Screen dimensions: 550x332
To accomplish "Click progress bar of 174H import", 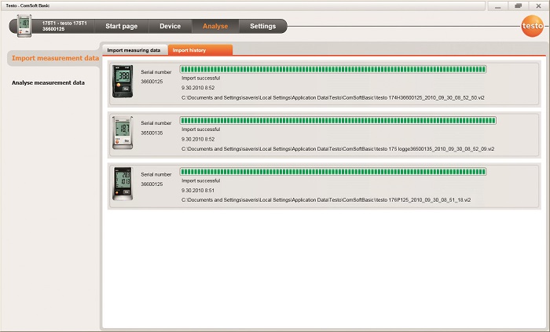I will tap(333, 69).
